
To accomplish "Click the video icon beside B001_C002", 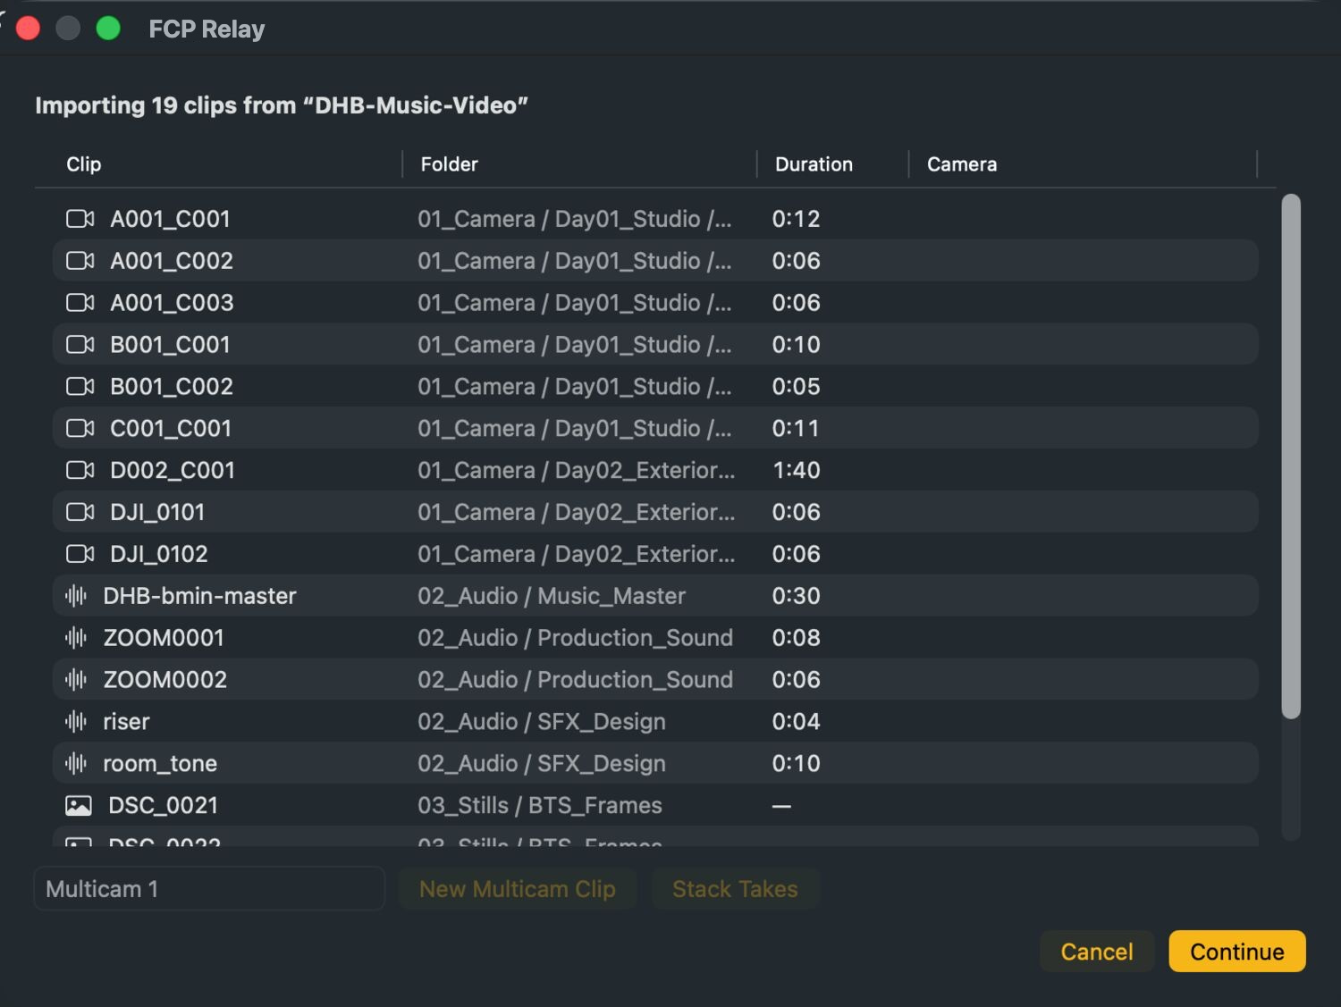I will [80, 387].
